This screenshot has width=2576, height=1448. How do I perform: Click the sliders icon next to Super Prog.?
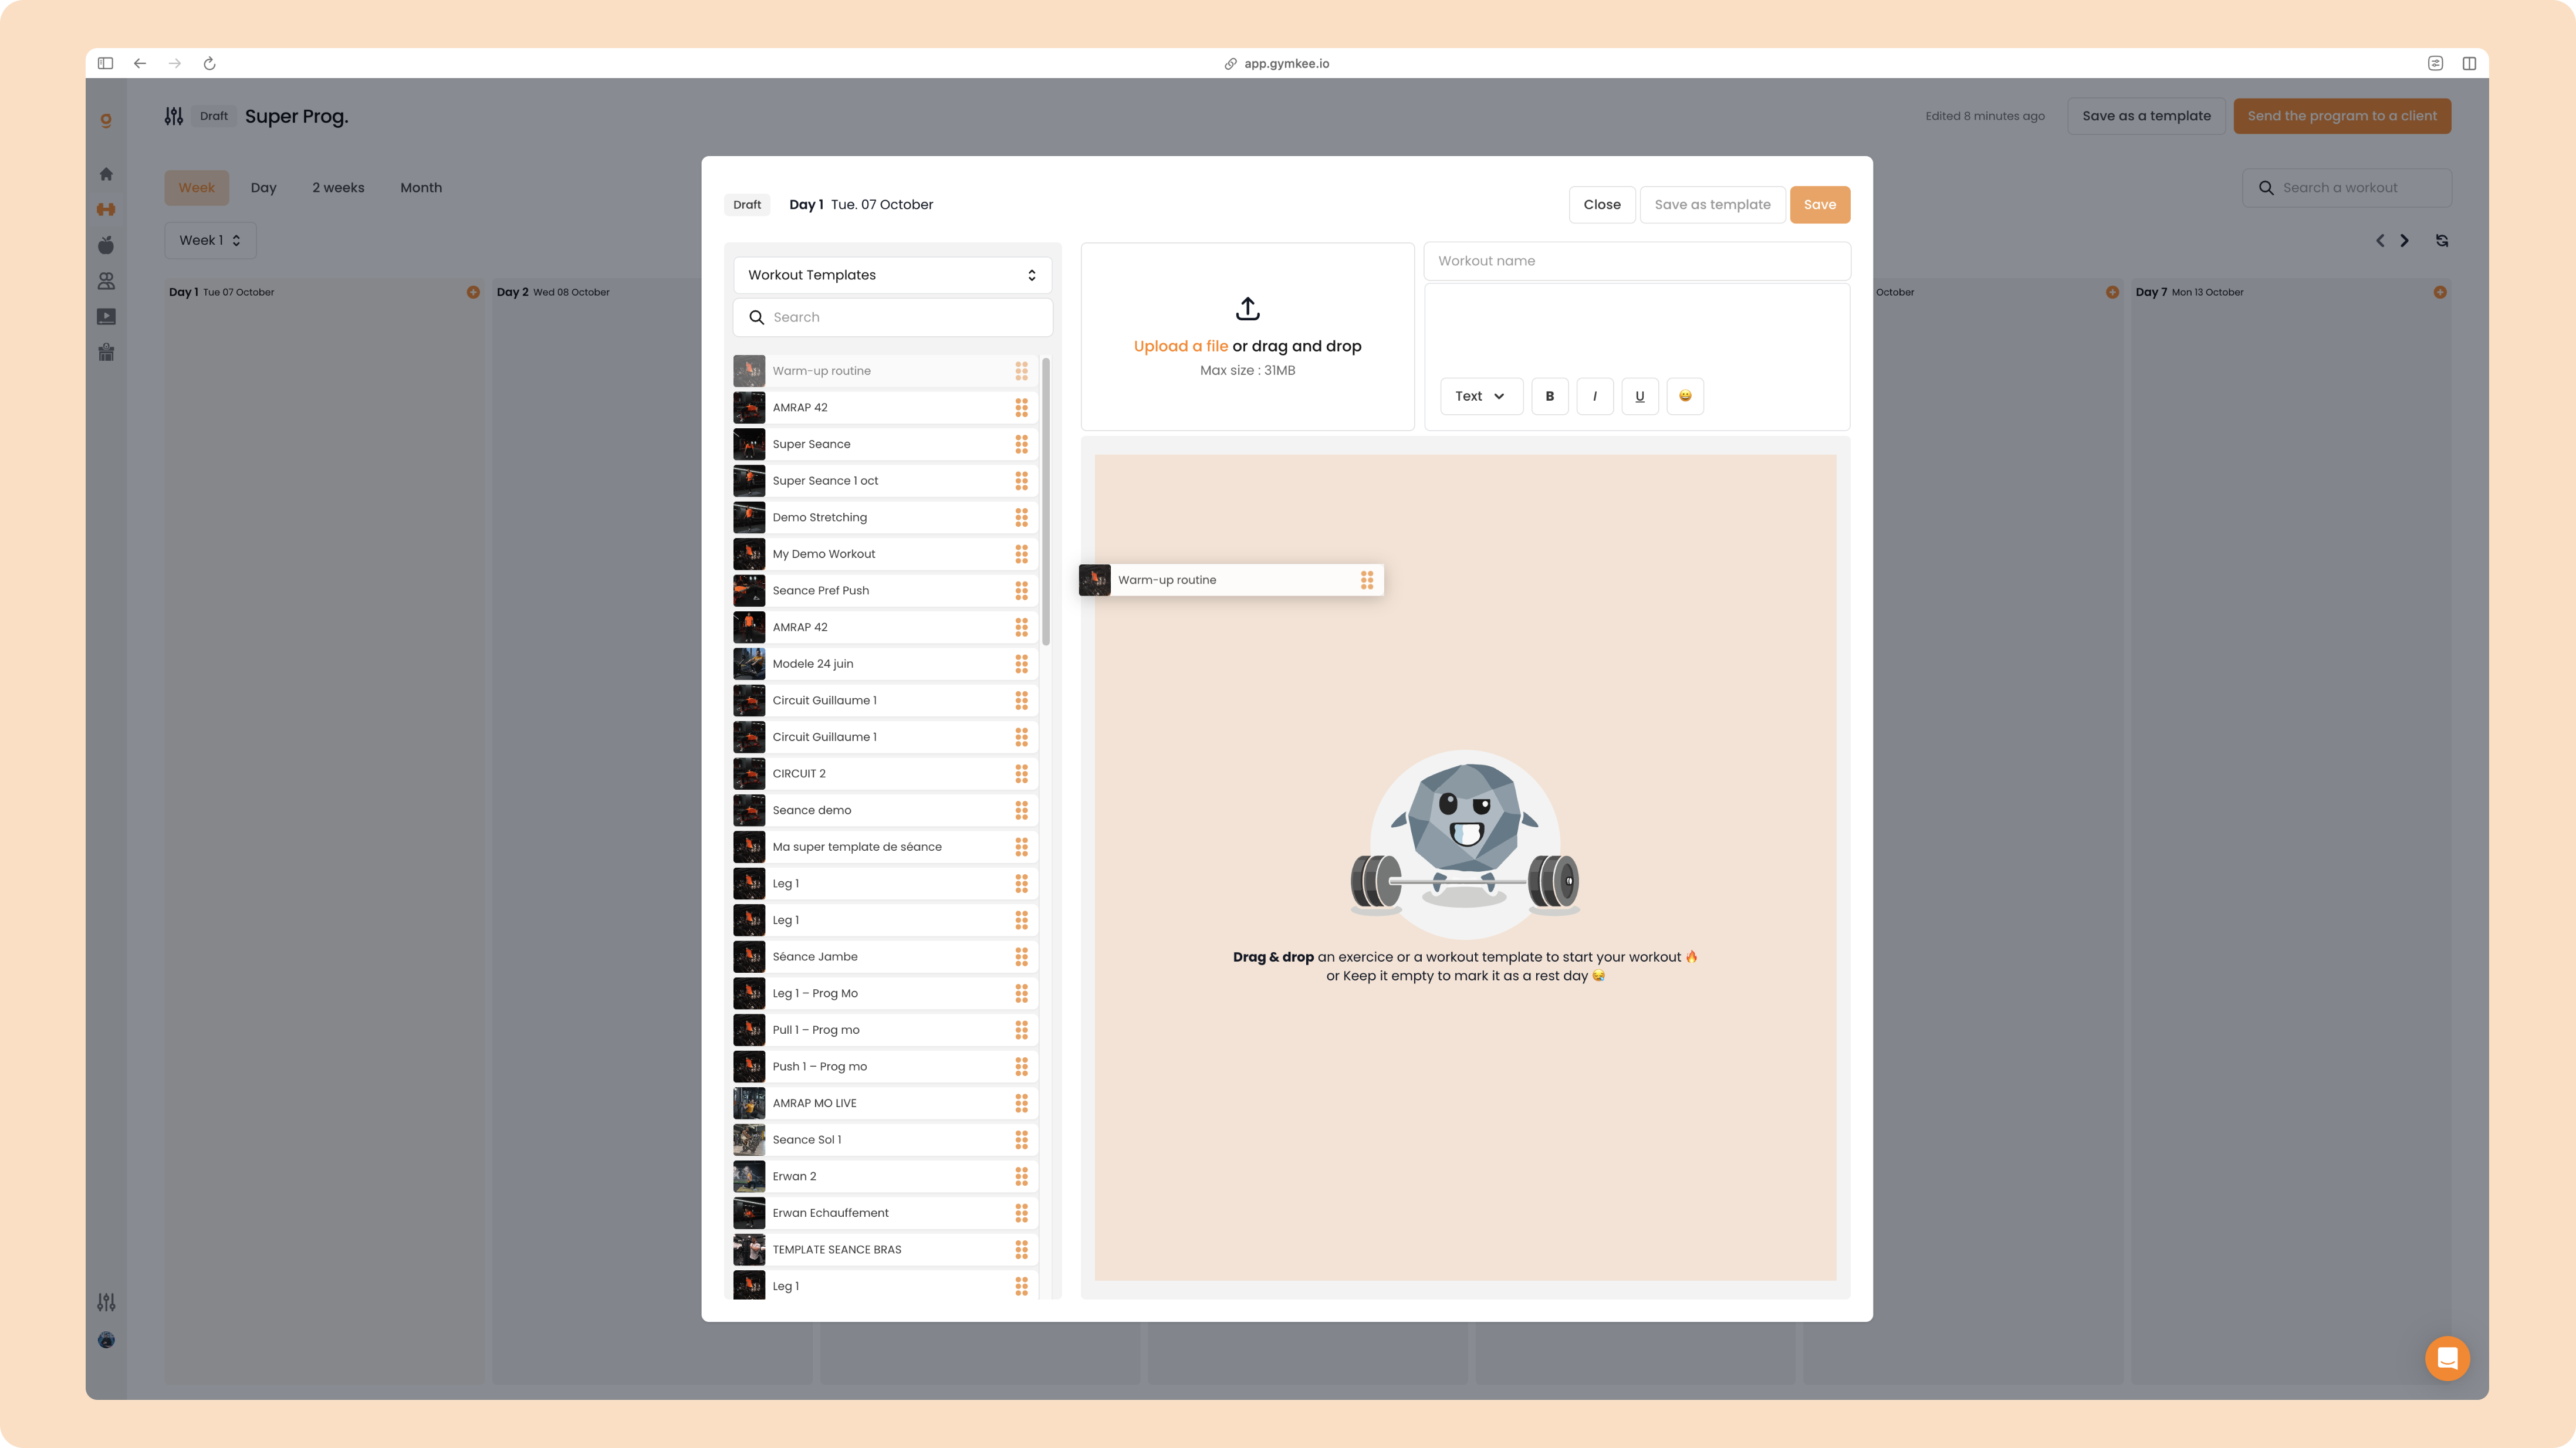tap(173, 116)
